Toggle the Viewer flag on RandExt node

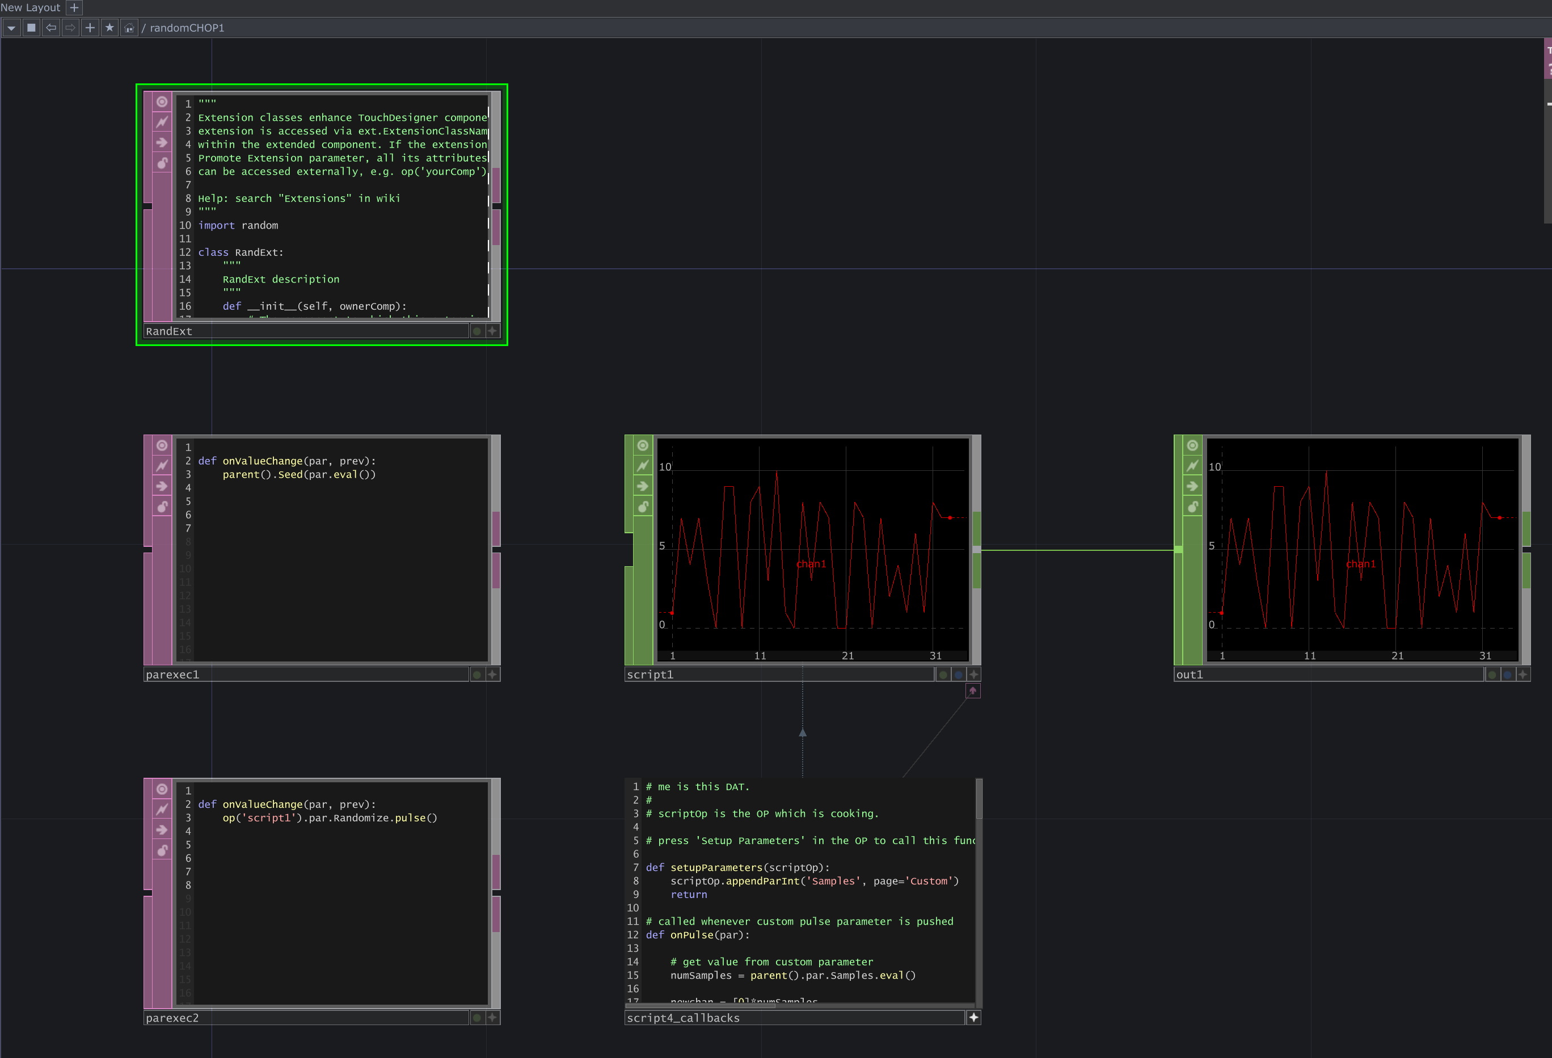click(162, 102)
